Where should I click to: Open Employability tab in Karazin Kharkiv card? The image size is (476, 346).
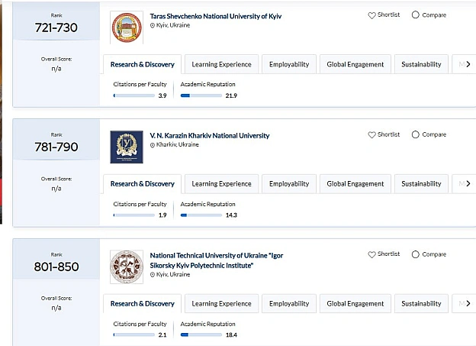coord(289,183)
